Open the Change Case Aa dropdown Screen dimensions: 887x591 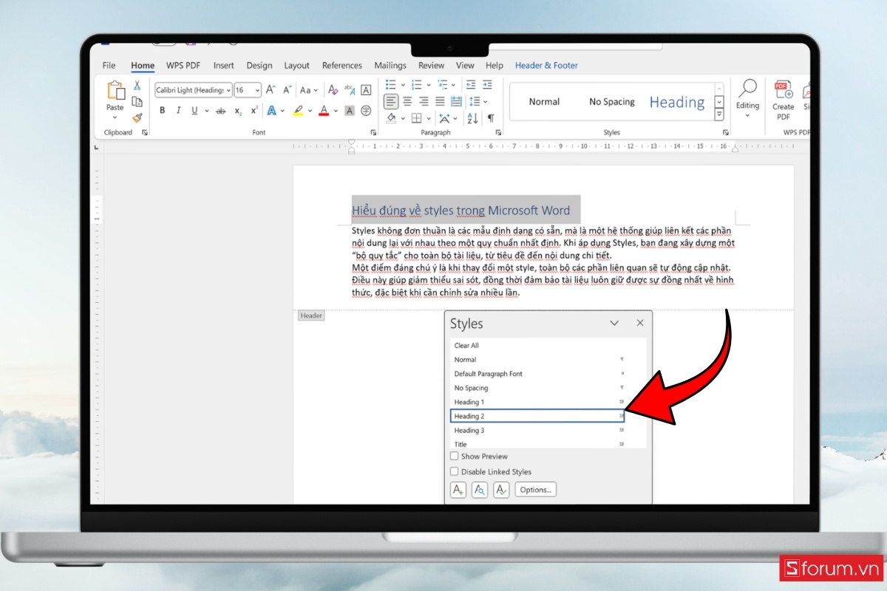tap(308, 90)
